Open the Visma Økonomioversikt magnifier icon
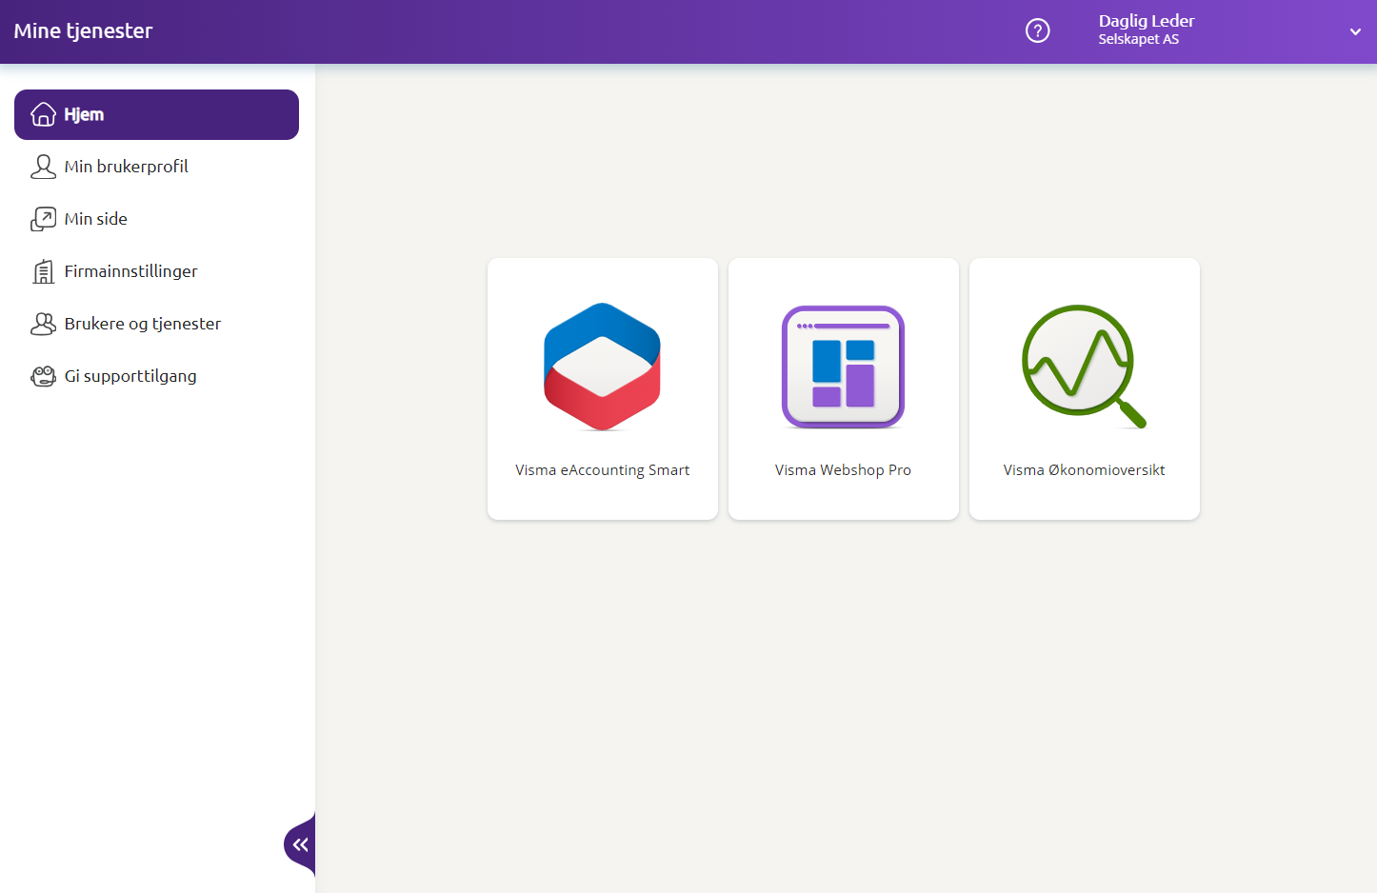 point(1084,367)
